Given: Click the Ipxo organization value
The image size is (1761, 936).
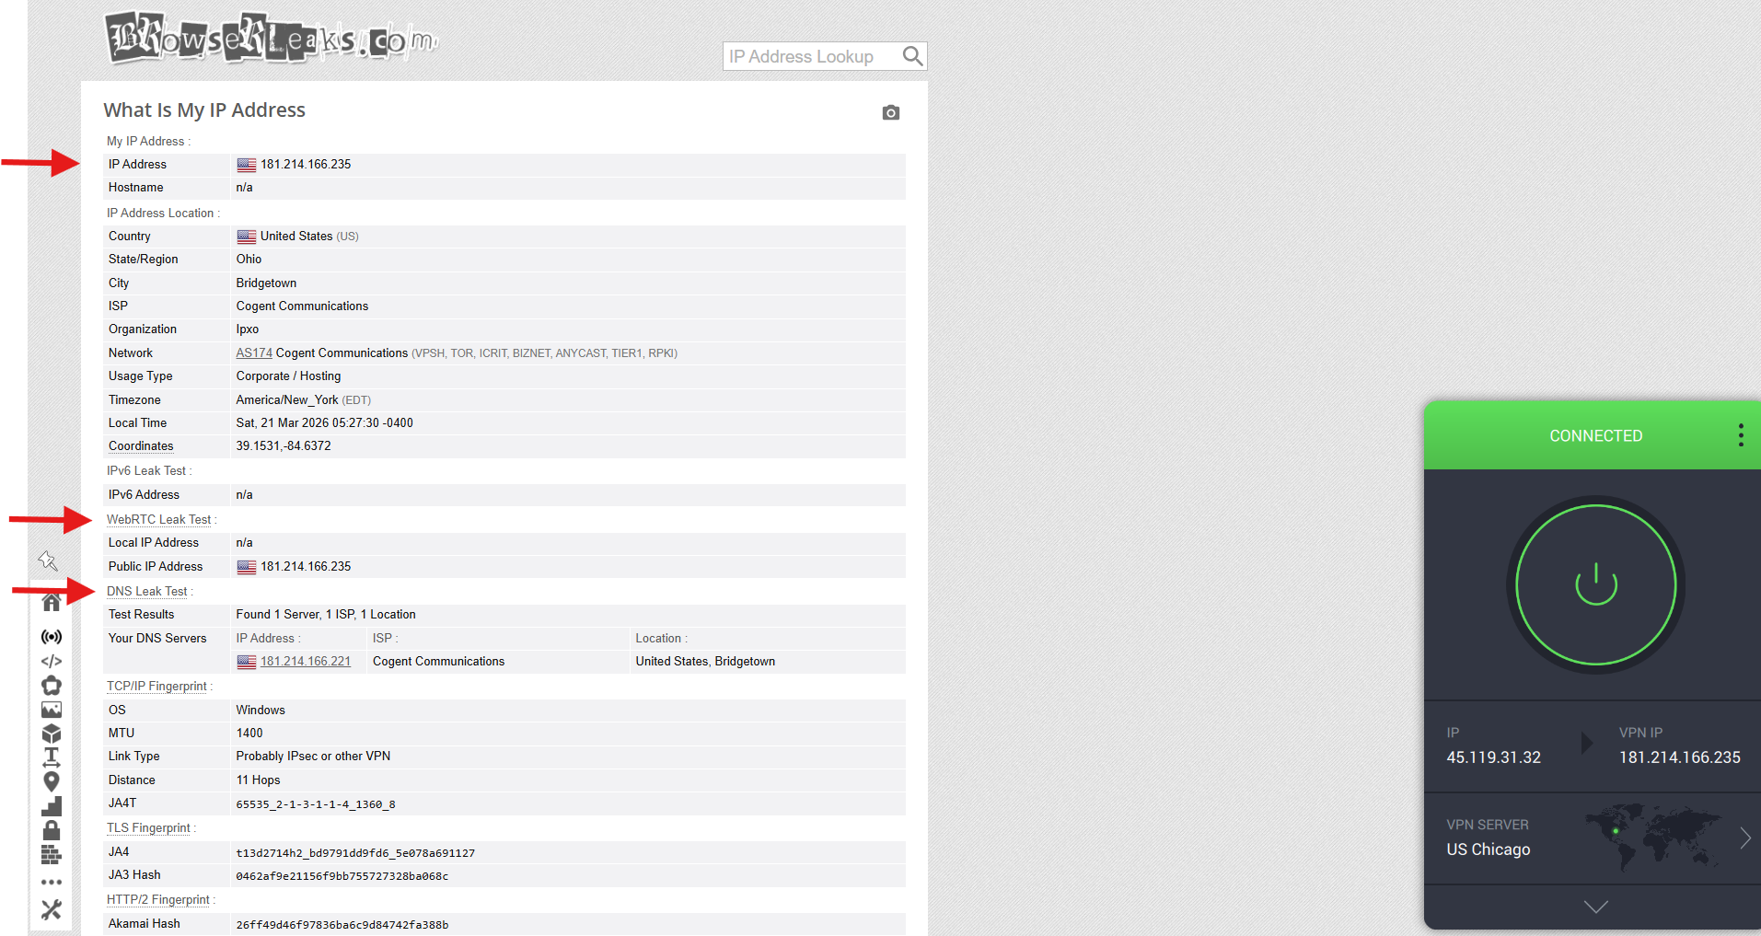Looking at the screenshot, I should (x=248, y=329).
